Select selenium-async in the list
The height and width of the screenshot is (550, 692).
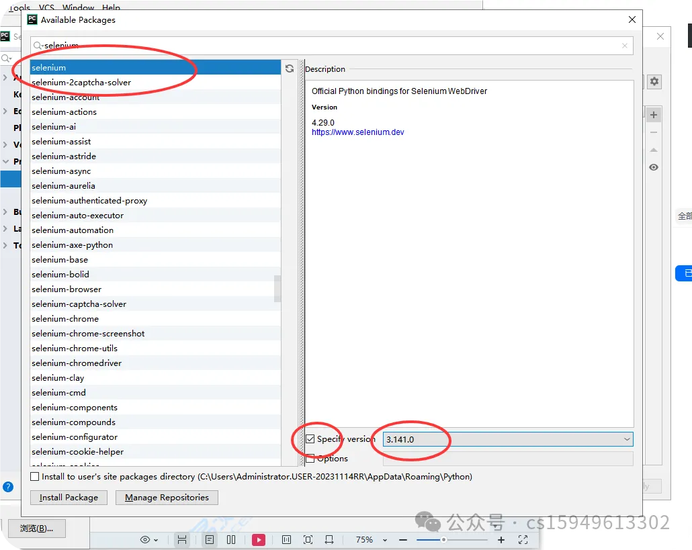tap(155, 171)
